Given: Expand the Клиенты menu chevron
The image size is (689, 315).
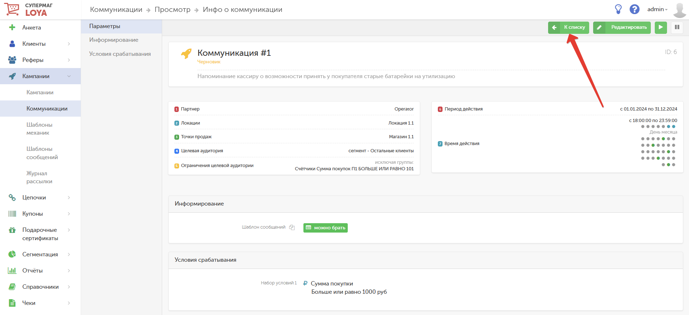Looking at the screenshot, I should tap(69, 44).
